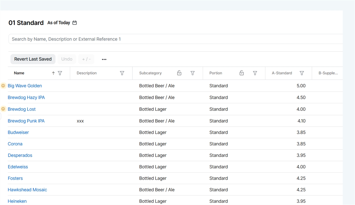This screenshot has width=355, height=205.
Task: Filter the Description column
Action: (x=122, y=73)
